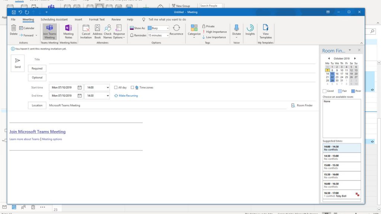Screen dimensions: 381x214
Task: Open People view in Outlook navigation
Action: click(x=23, y=207)
